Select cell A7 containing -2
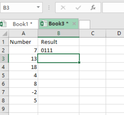Viewport: 124px width, 115px height. [23, 92]
